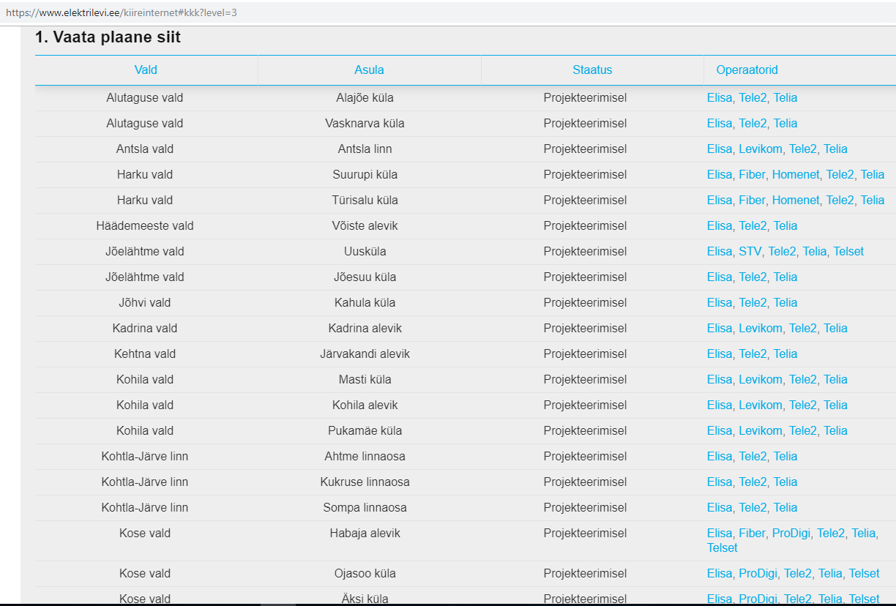Open Telset link in Ojasoo küla row

pos(865,574)
